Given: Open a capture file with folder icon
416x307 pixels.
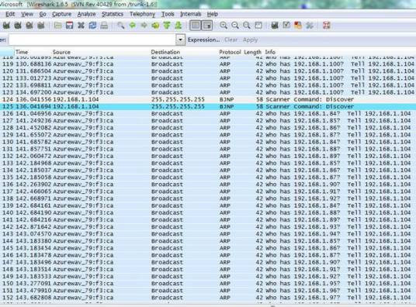Looking at the screenshot, I should pyautogui.click(x=58, y=26).
